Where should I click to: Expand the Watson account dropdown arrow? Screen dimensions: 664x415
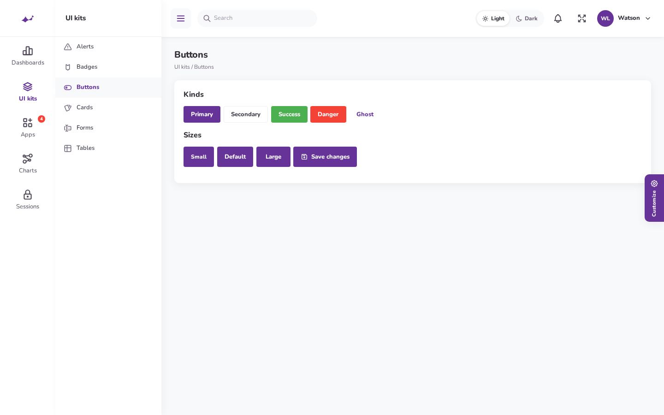pos(648,18)
